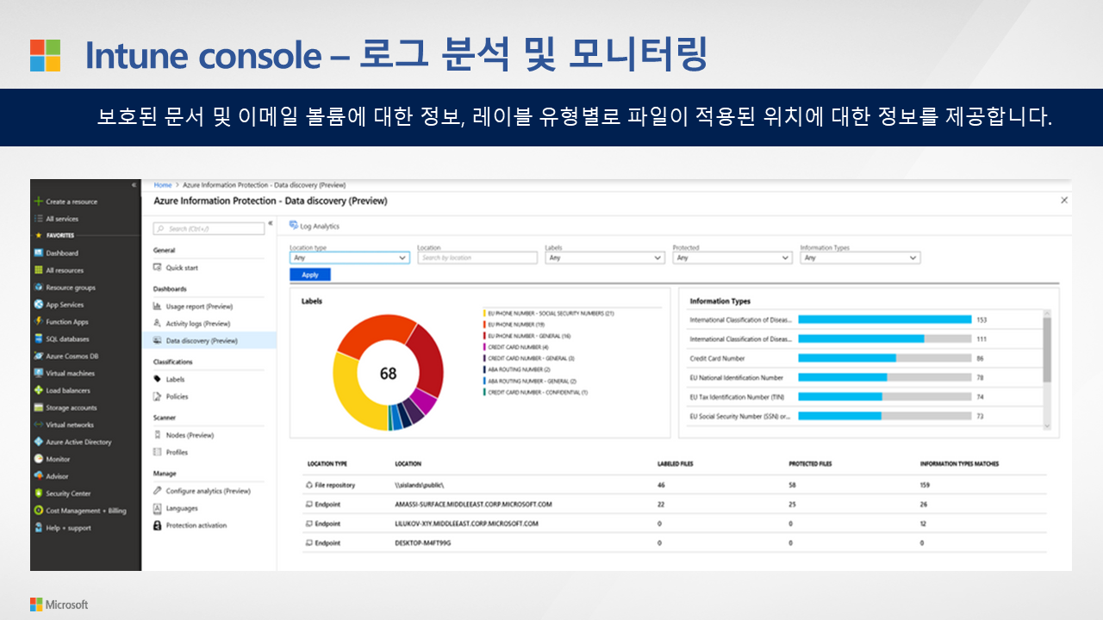Click the App Services icon
The width and height of the screenshot is (1103, 620).
[x=38, y=305]
